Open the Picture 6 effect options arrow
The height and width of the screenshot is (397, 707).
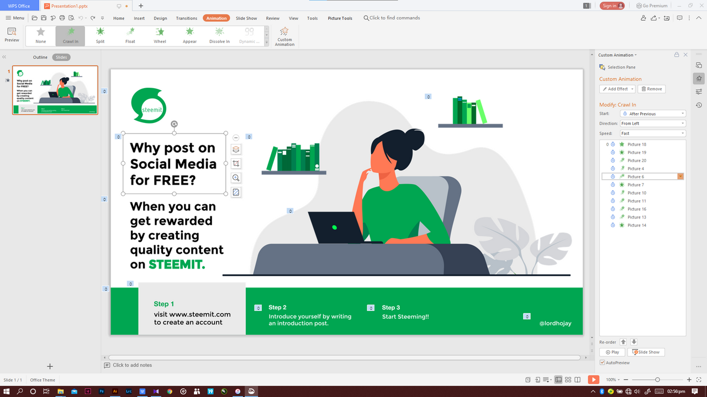[681, 176]
